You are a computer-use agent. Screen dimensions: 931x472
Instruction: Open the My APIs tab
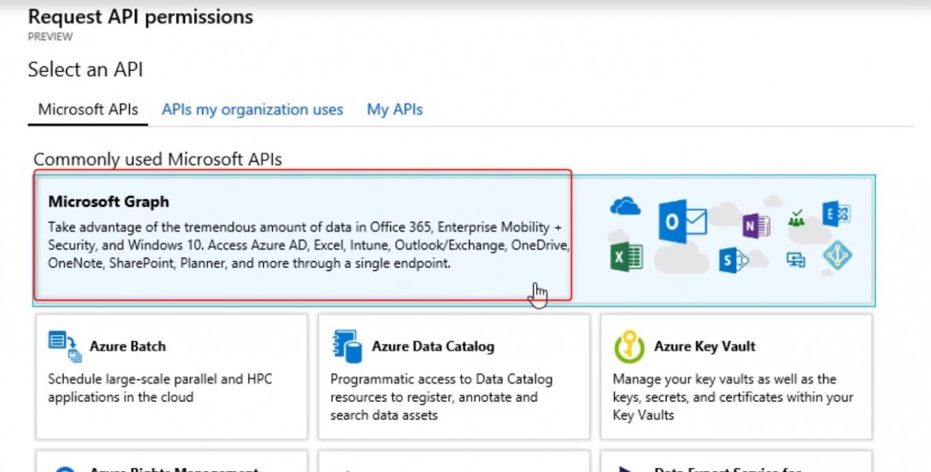pos(394,109)
